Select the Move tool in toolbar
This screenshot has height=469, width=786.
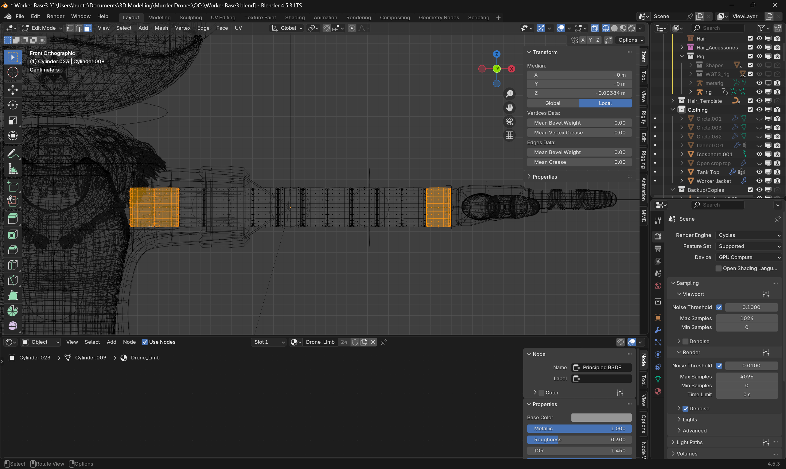[x=13, y=90]
